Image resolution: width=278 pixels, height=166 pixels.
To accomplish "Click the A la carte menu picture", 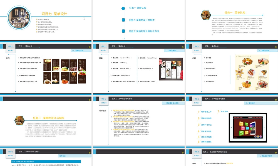I will point(252,73).
